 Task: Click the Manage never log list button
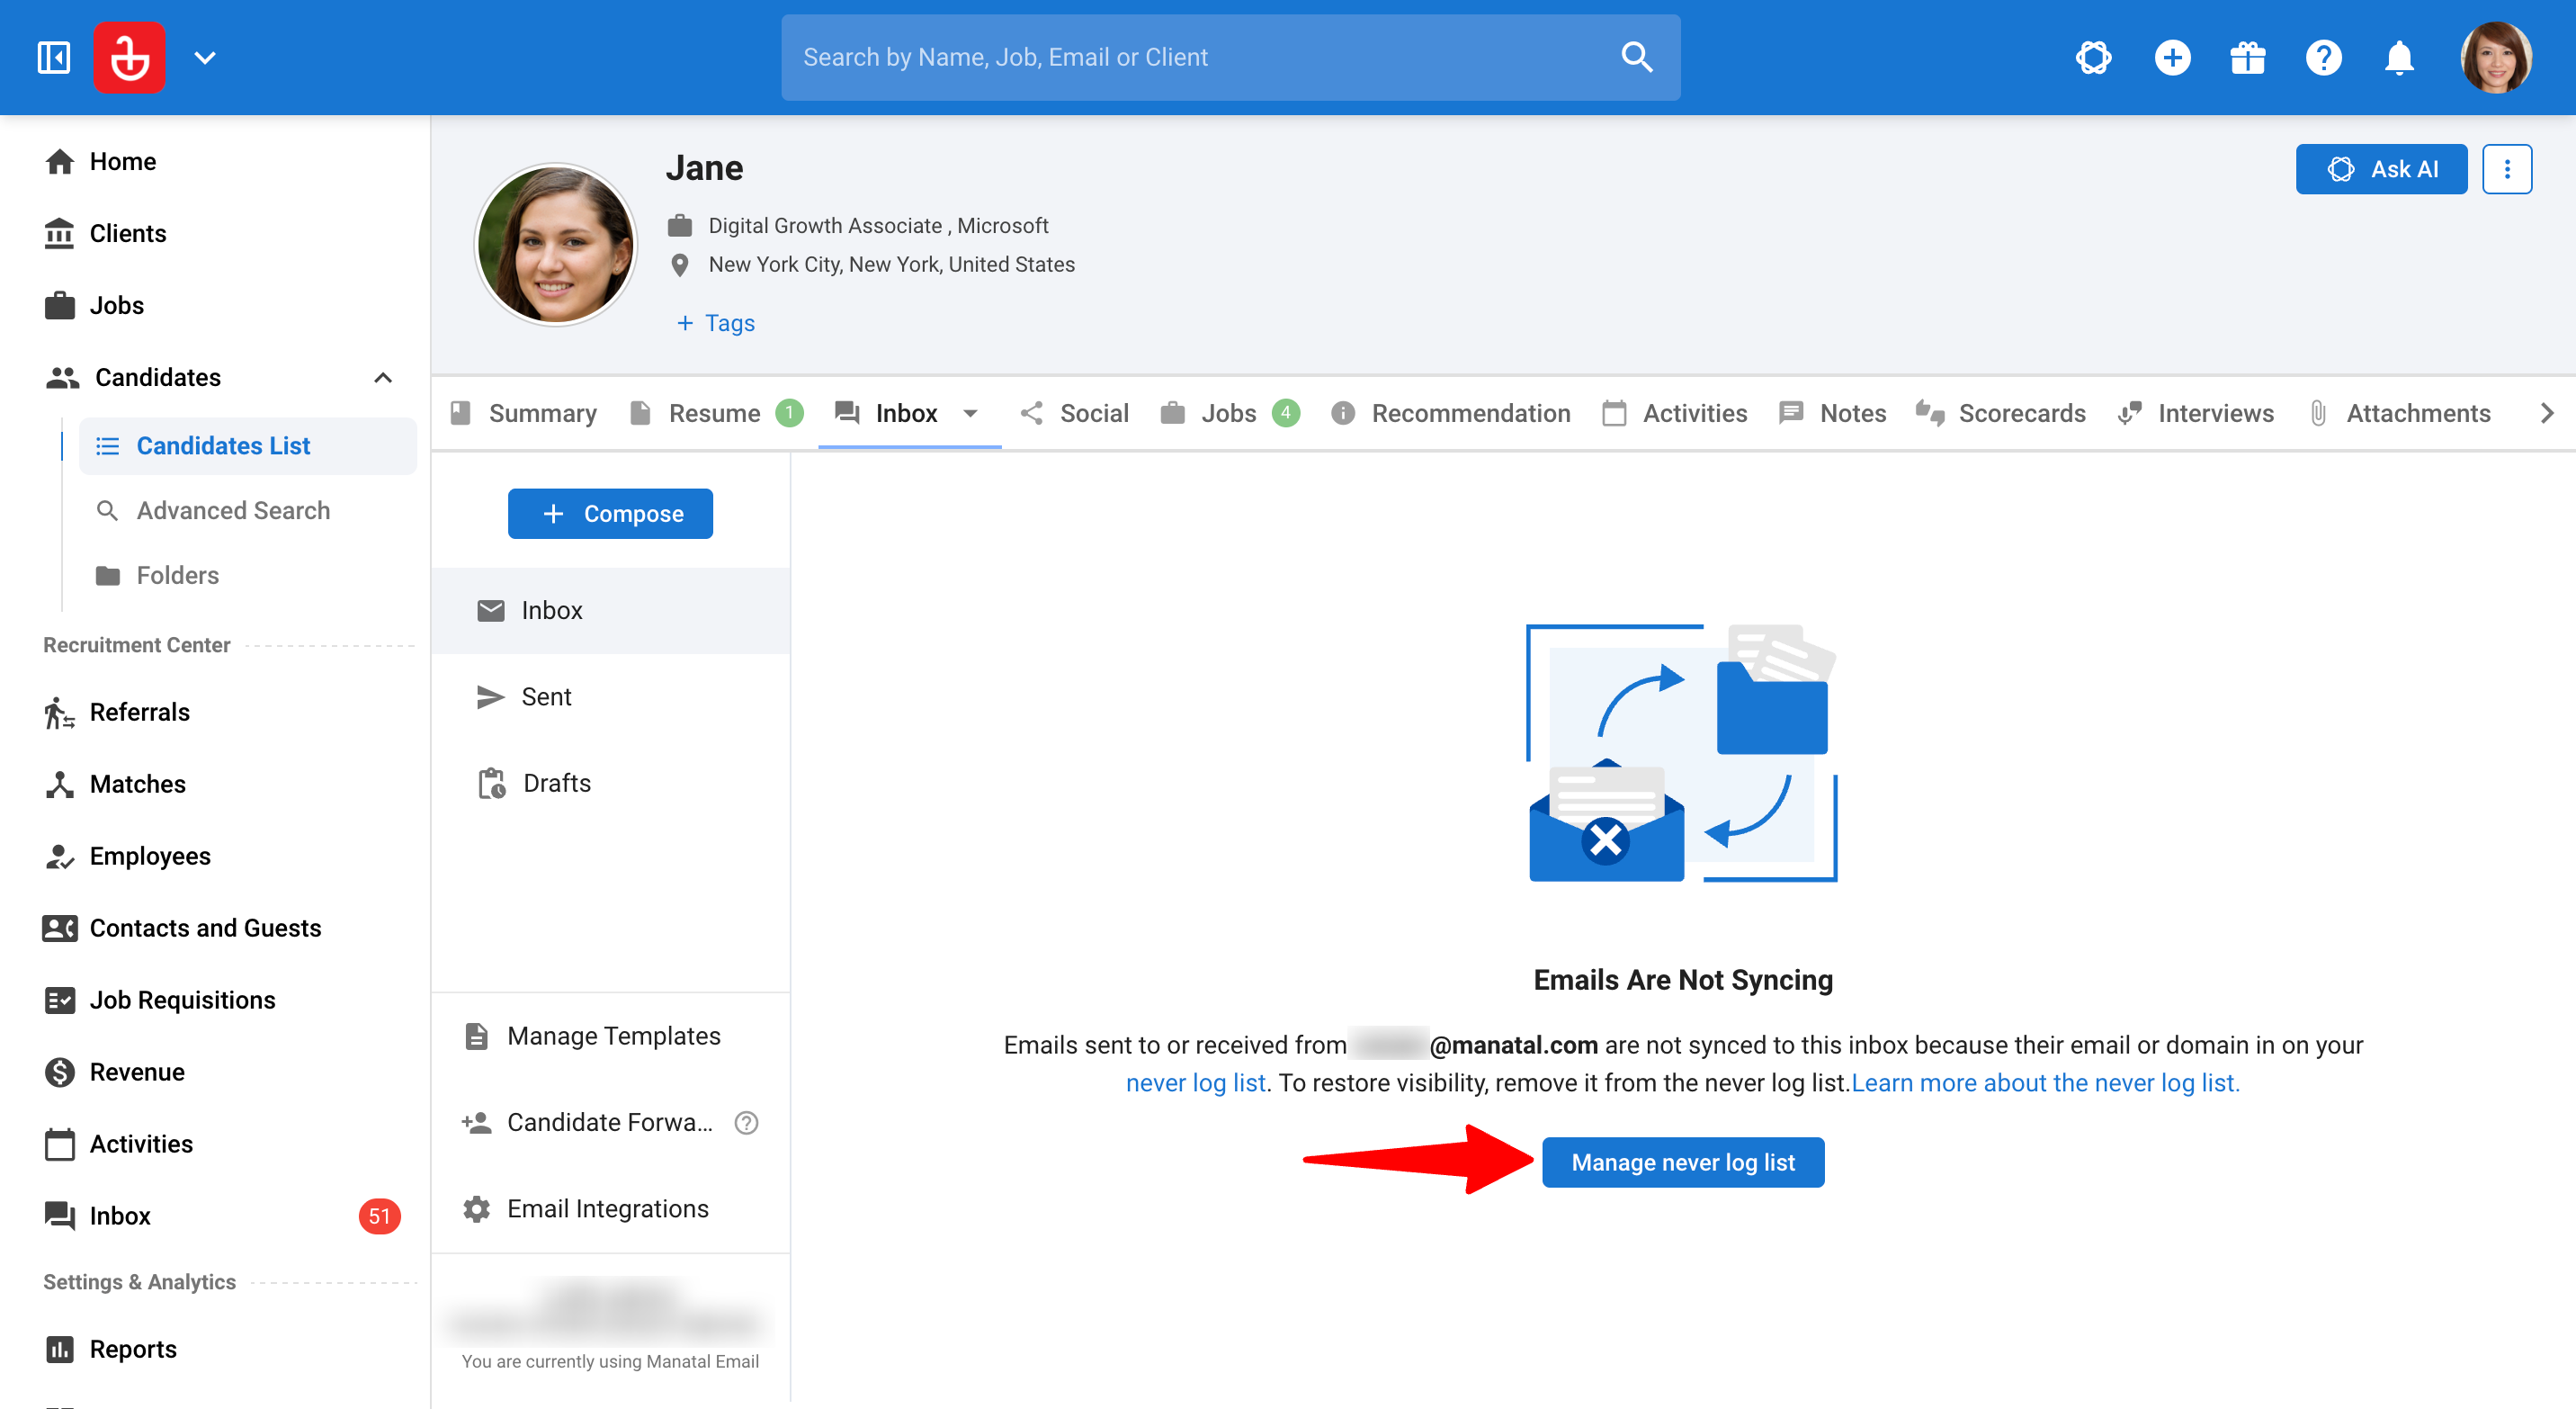pos(1682,1162)
